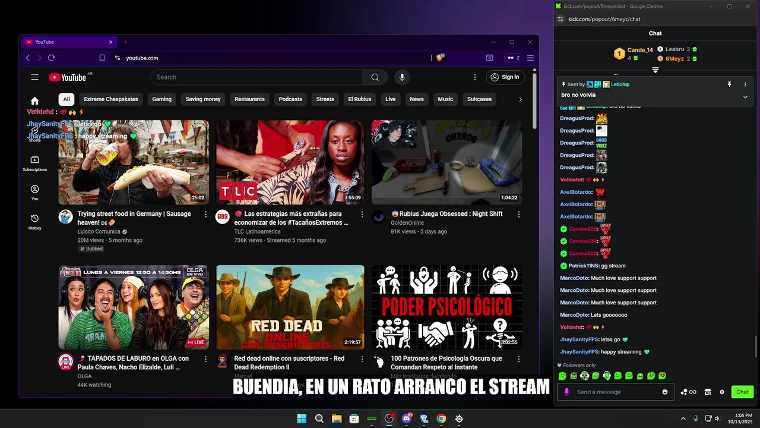Open the TLC Tacaños Extremos thumbnail

[290, 162]
